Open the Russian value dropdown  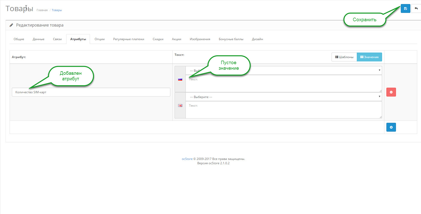pyautogui.click(x=284, y=70)
